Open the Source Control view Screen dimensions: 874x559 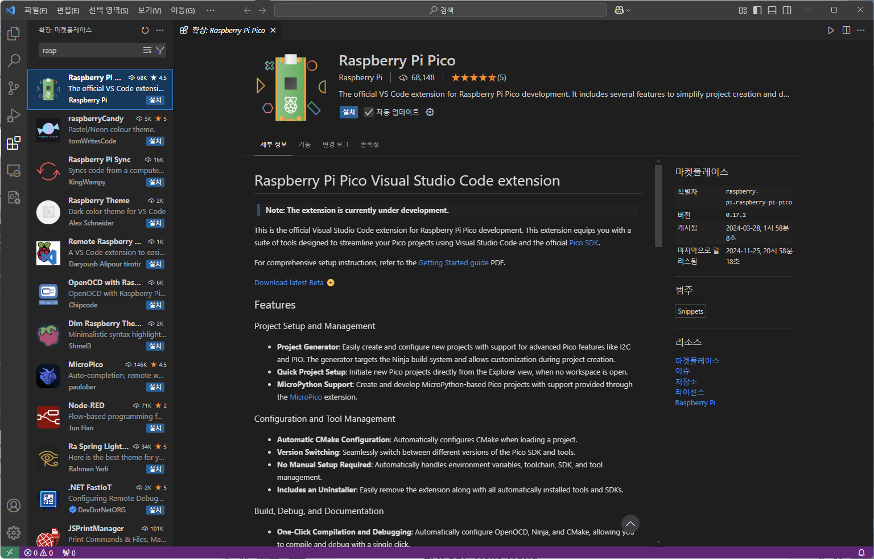click(x=14, y=88)
